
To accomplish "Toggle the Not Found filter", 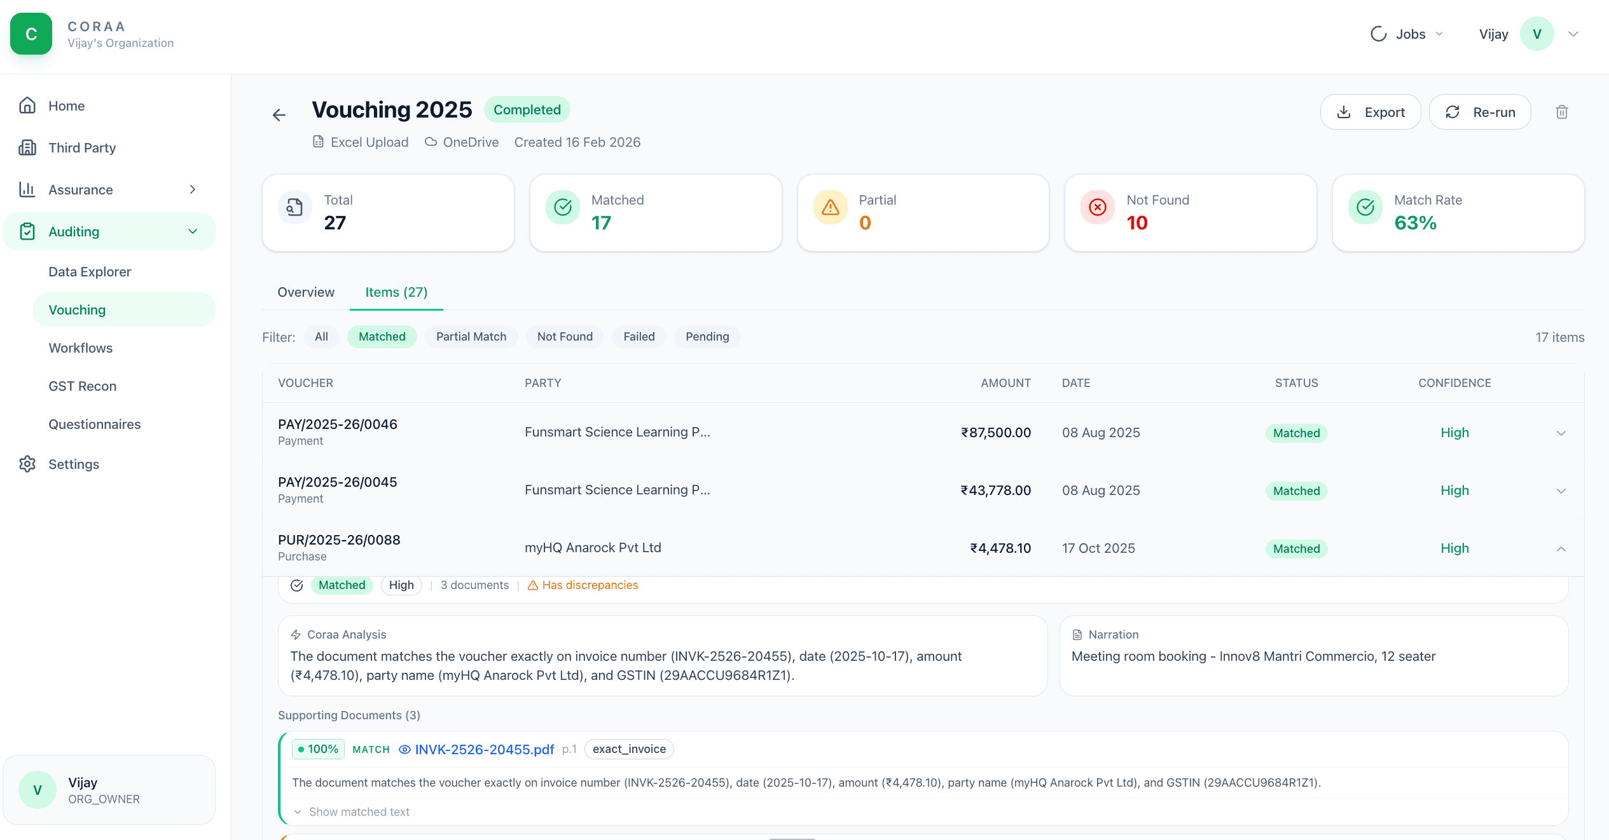I will click(564, 336).
